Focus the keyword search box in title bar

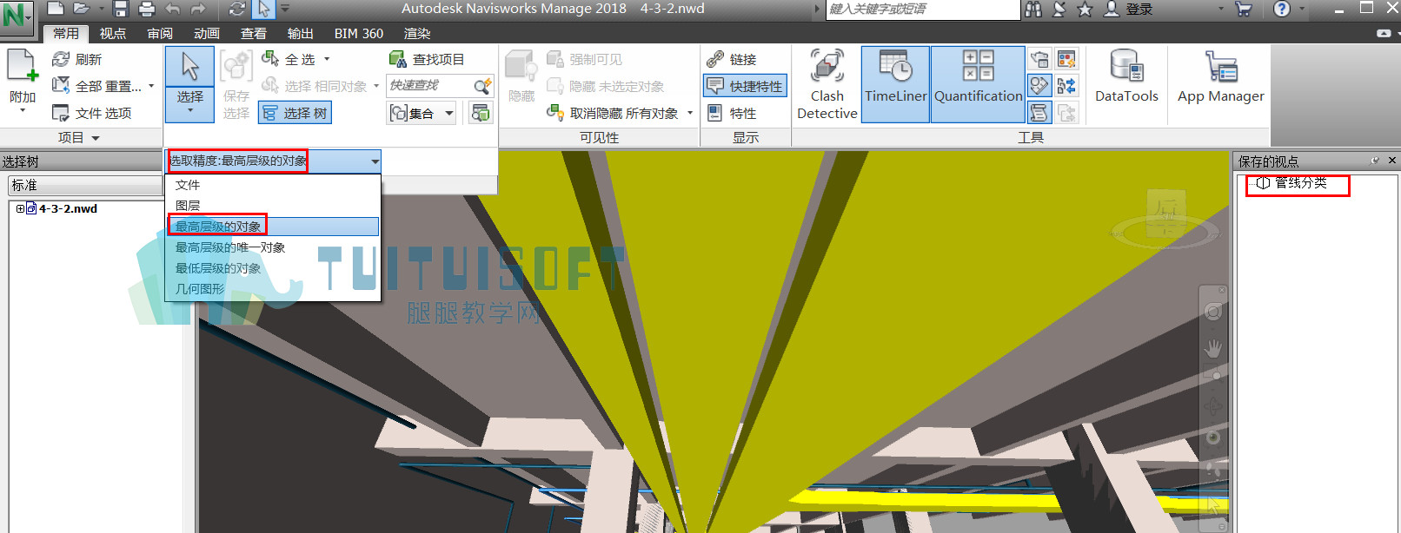922,9
